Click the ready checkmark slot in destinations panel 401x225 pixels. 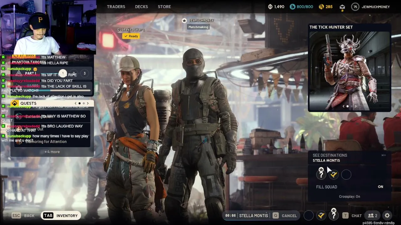[334, 175]
